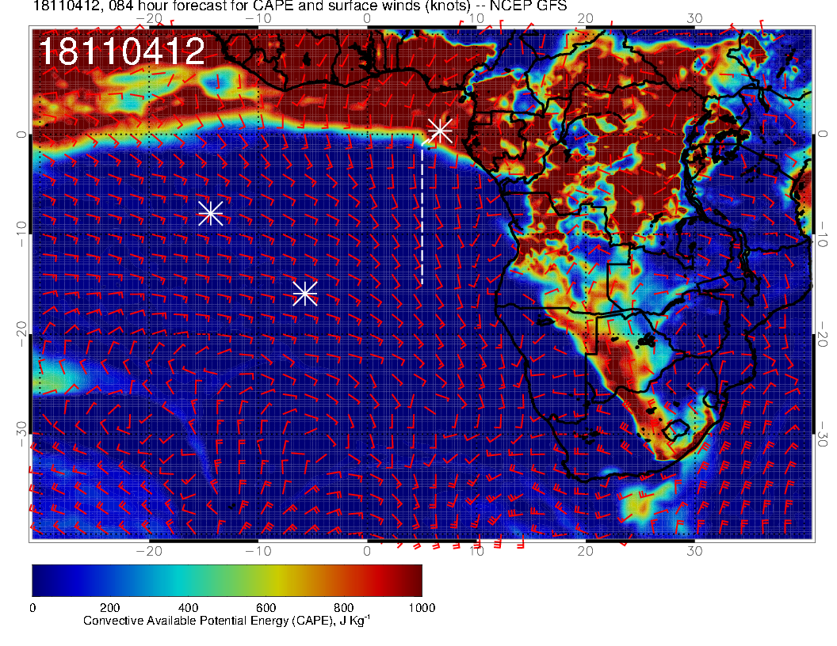The image size is (837, 646).
Task: Click the 1000 tick label under colorbar
Action: coord(422,608)
